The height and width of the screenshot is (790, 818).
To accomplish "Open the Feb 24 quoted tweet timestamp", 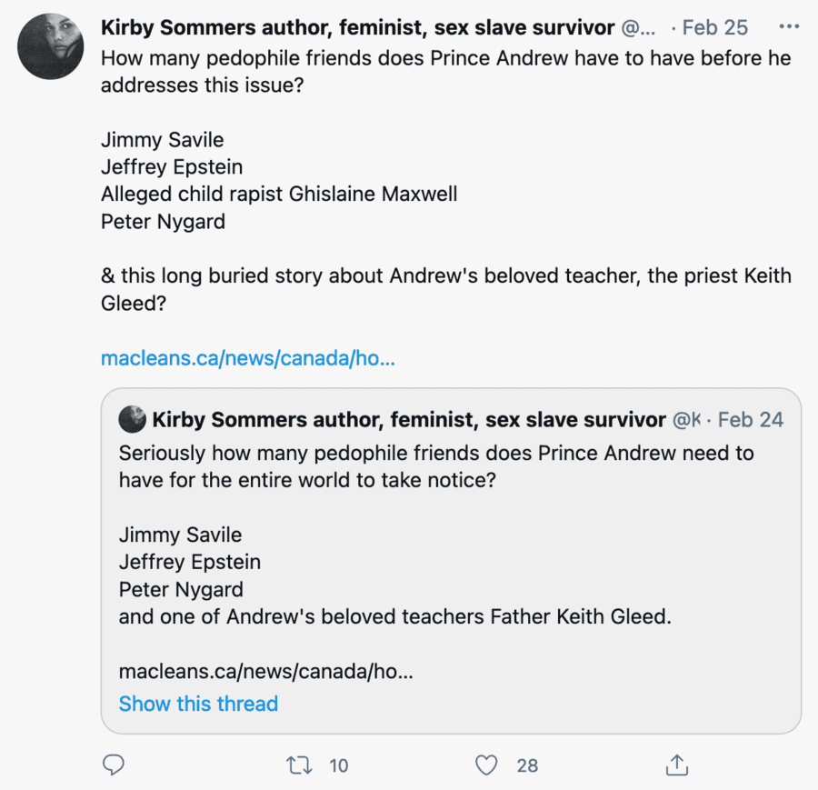I will (x=751, y=419).
